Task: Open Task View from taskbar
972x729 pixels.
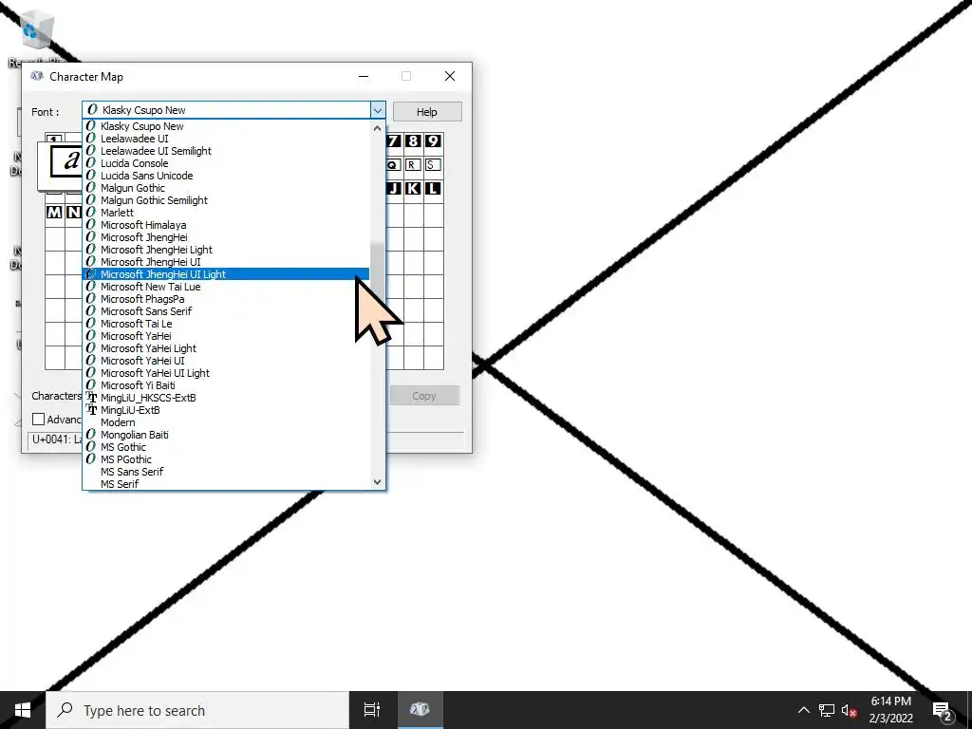Action: tap(372, 710)
